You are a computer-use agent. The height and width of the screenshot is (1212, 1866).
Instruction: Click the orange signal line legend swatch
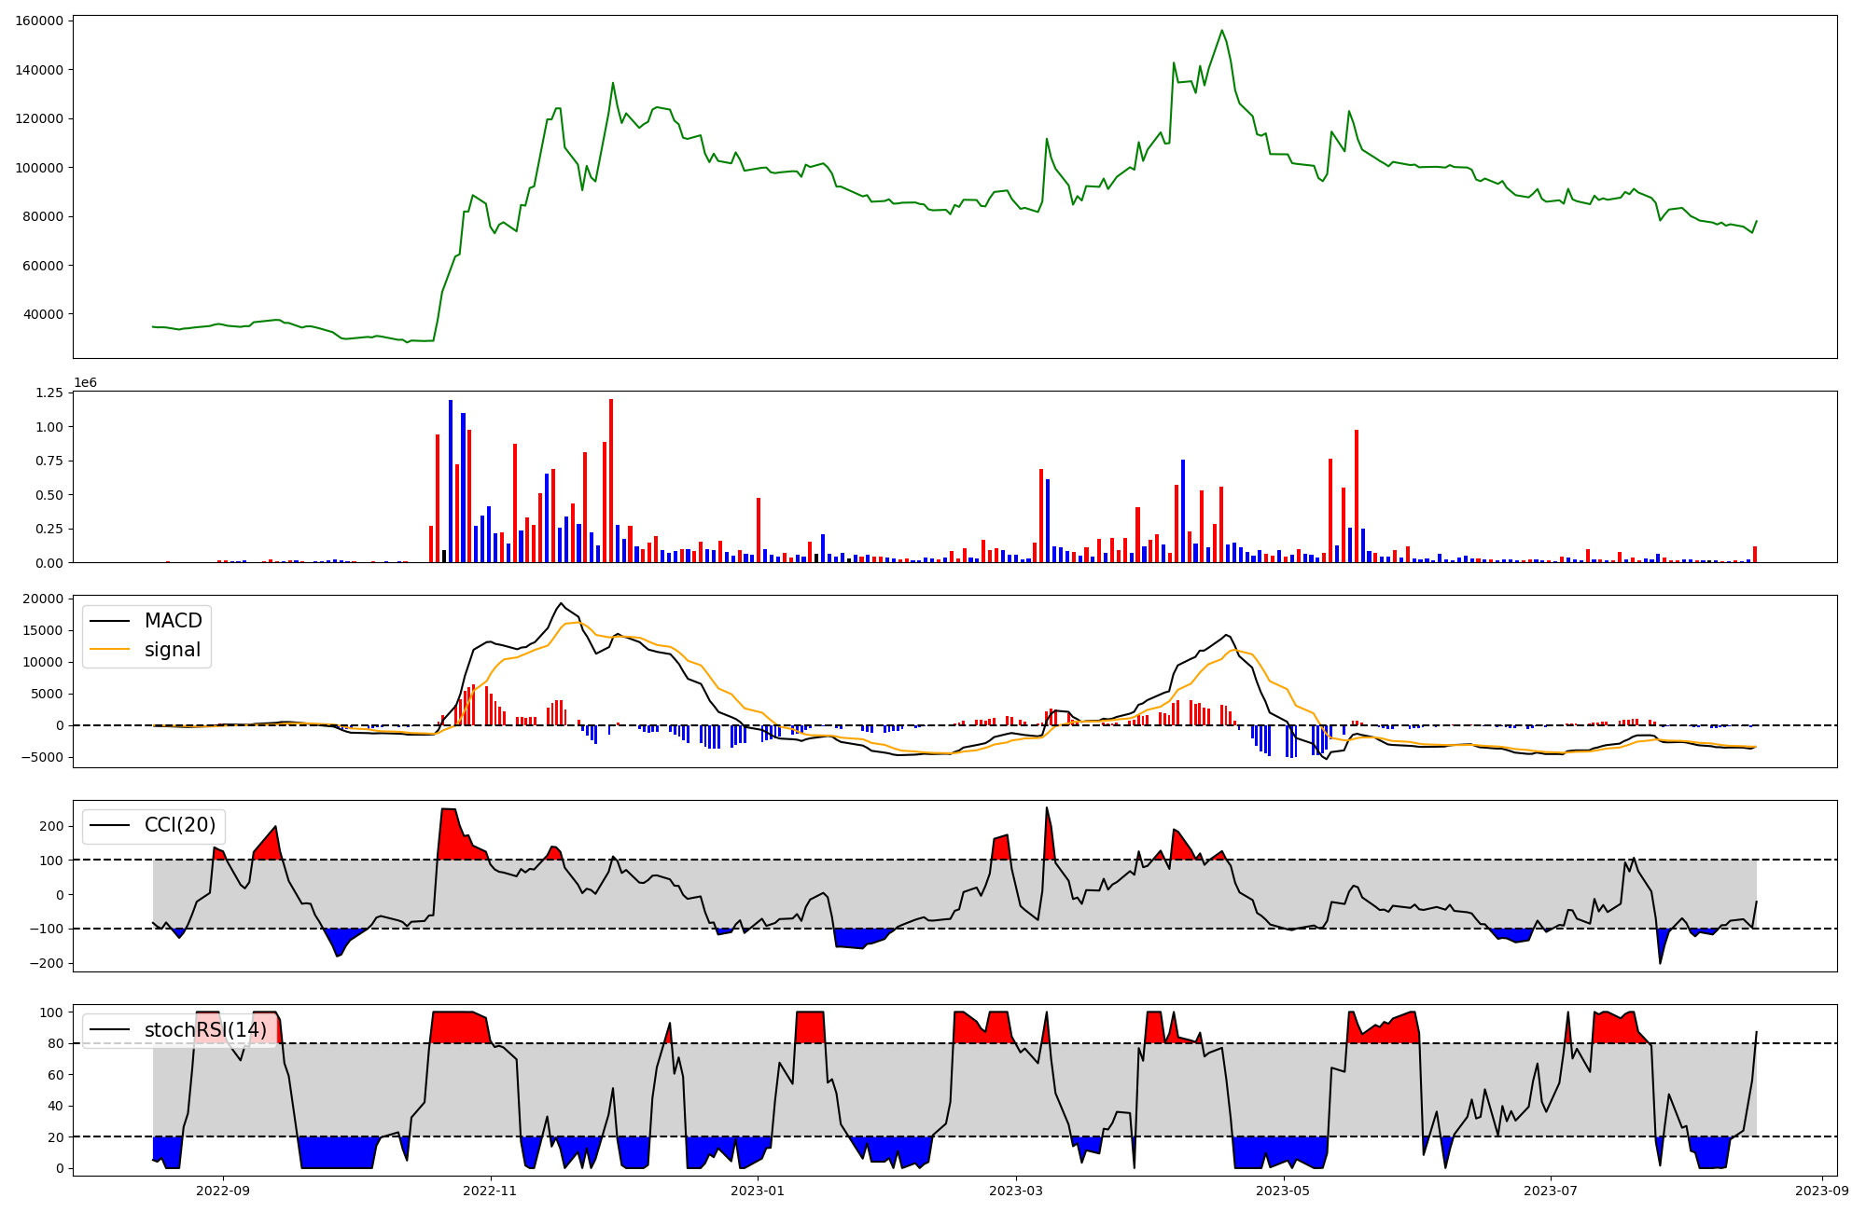point(109,650)
